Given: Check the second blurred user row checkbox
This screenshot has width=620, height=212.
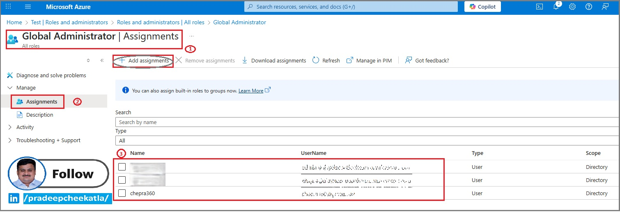Looking at the screenshot, I should pos(122,180).
